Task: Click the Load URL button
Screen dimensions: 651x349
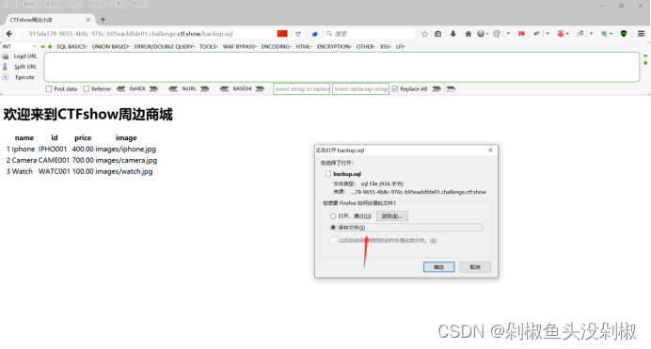Action: pyautogui.click(x=25, y=56)
